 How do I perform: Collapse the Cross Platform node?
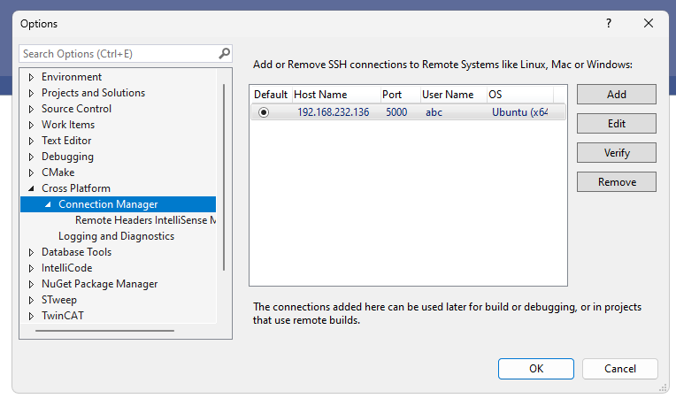pyautogui.click(x=31, y=188)
